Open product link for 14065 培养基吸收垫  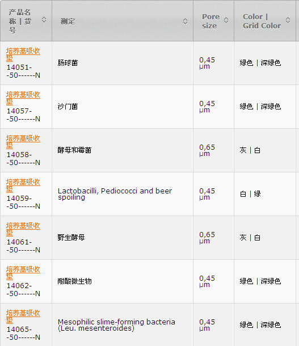click(x=23, y=317)
